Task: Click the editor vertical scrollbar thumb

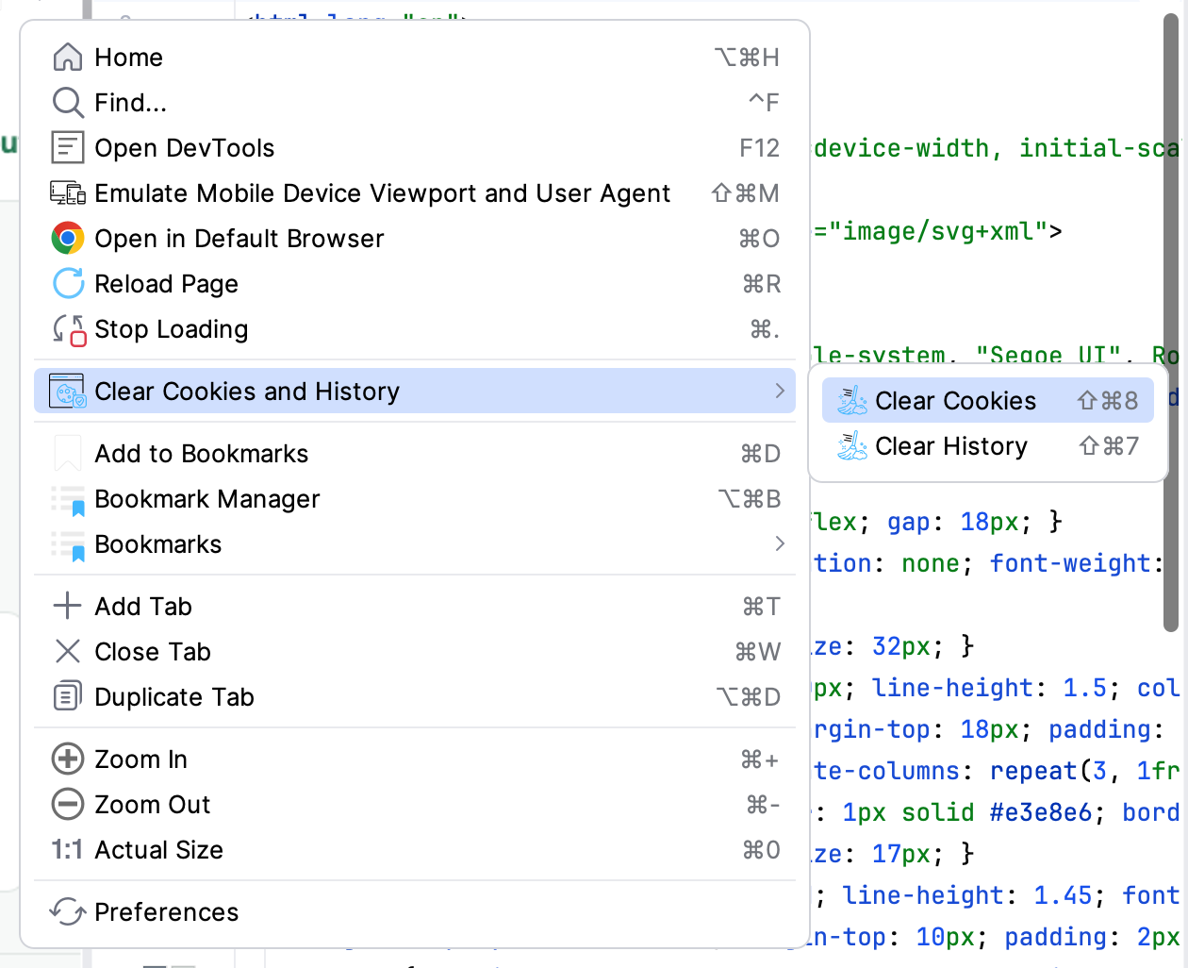Action: tap(1171, 321)
